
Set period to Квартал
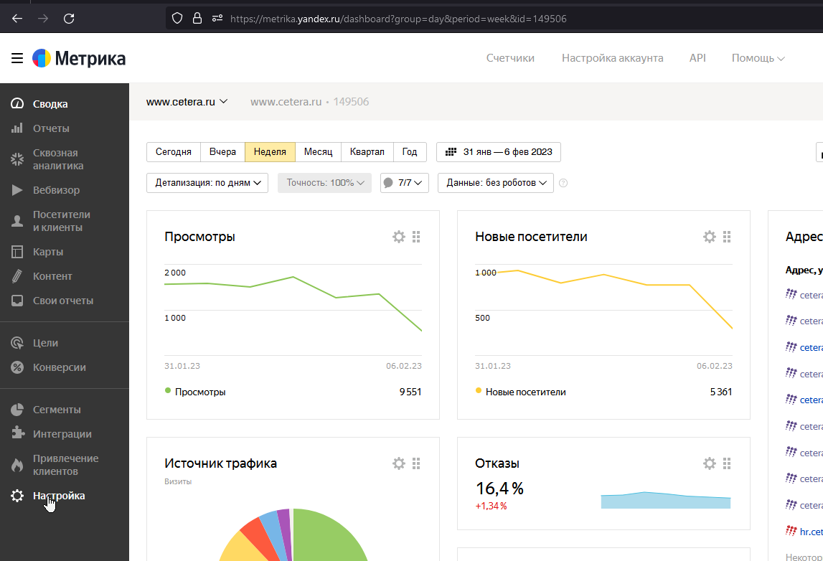click(367, 152)
